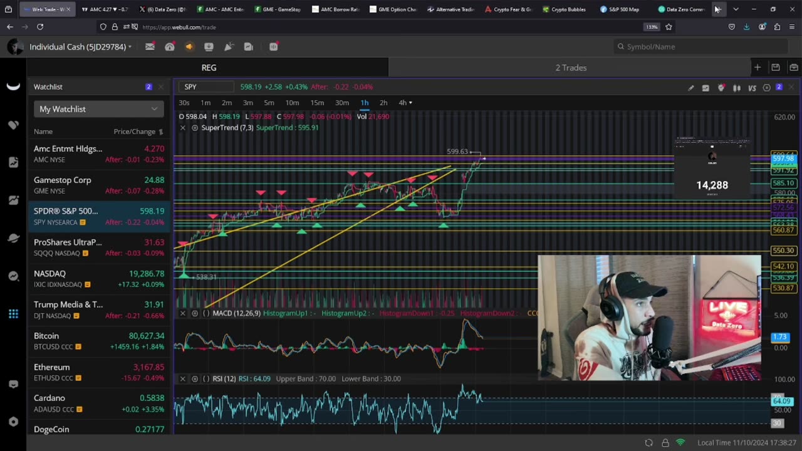Viewport: 802px width, 451px height.
Task: Open the heart favorites icon in sidebar
Action: point(13,125)
